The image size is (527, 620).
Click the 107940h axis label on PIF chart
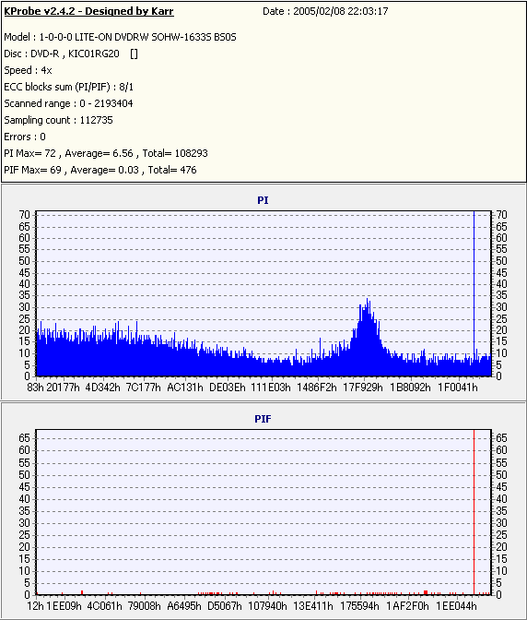[267, 606]
